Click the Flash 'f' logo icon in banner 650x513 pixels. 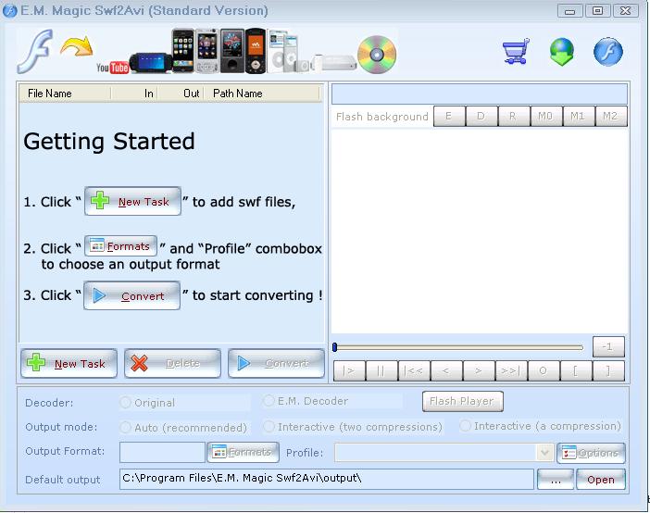tap(35, 52)
